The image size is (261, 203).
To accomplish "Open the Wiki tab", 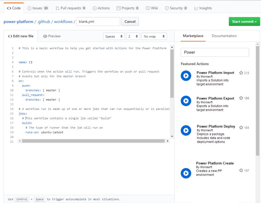I will point(152,8).
